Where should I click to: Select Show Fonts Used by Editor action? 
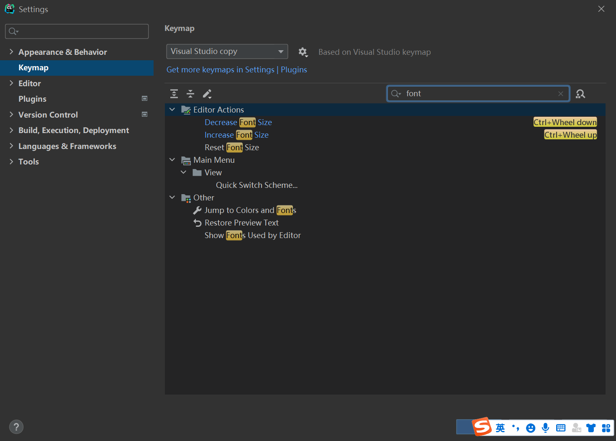coord(253,235)
